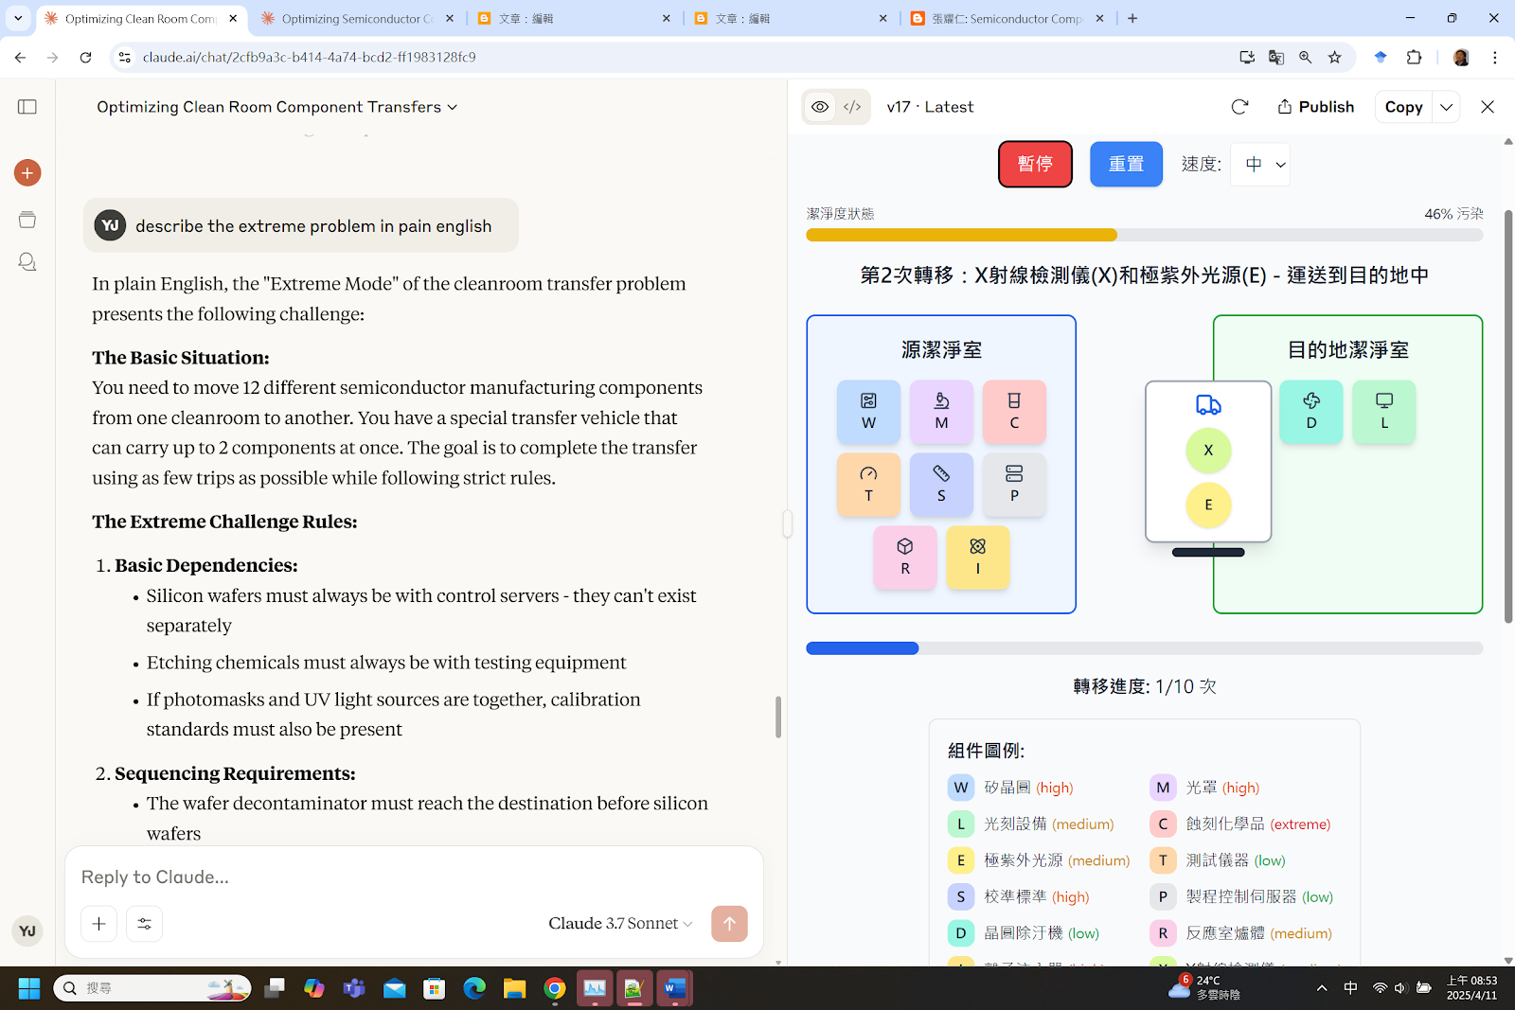The height and width of the screenshot is (1010, 1515).
Task: Open Word from the taskbar
Action: pos(674,988)
